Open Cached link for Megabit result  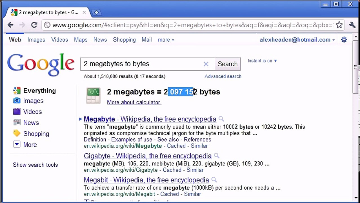pos(170,194)
